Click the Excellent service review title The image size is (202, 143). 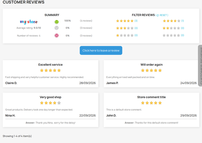coord(50,65)
